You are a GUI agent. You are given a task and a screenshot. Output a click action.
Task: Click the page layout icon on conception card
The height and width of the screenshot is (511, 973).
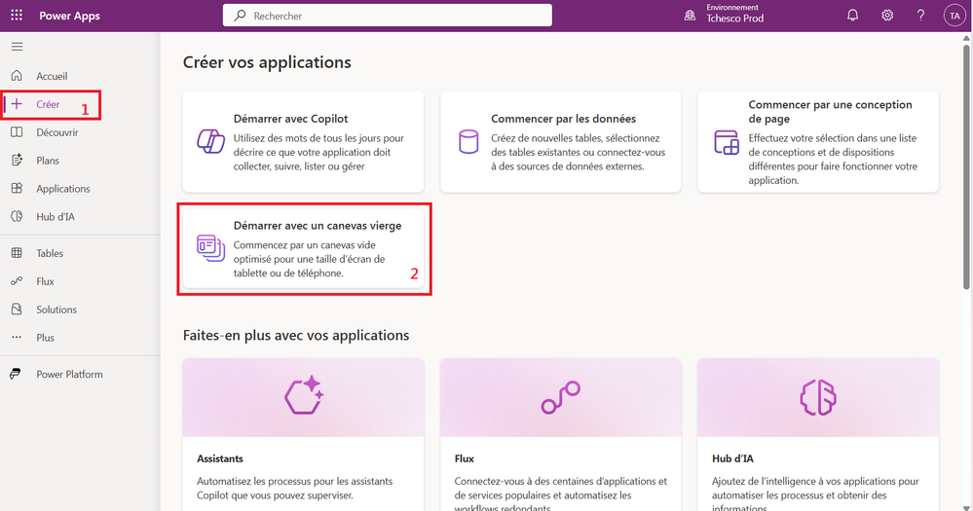tap(726, 142)
